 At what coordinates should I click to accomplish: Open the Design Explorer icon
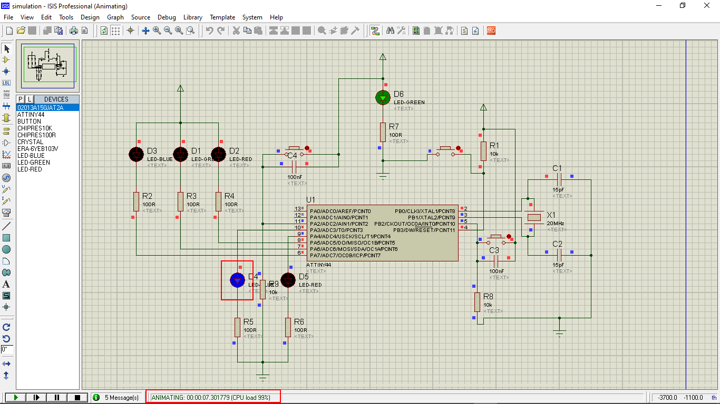coord(416,31)
